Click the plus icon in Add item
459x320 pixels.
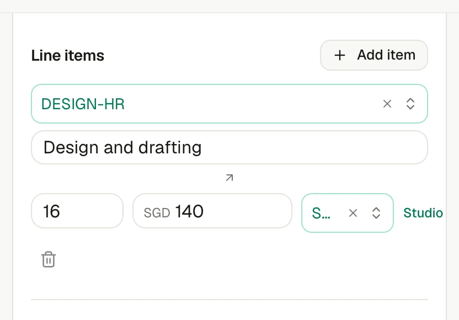tap(340, 55)
